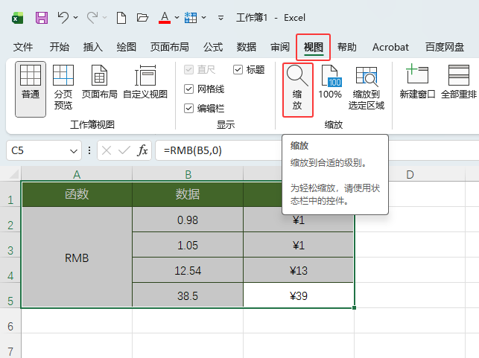Select column D header
The height and width of the screenshot is (358, 479).
410,174
